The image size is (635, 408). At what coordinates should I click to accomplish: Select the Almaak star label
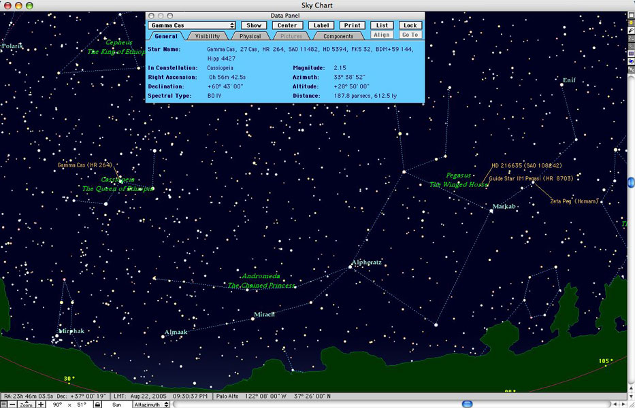point(176,333)
